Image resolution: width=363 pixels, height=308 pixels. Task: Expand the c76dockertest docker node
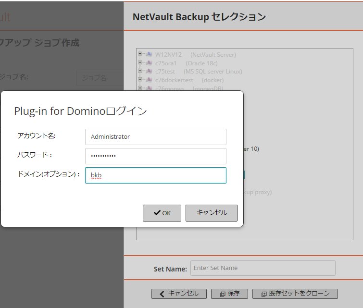pyautogui.click(x=140, y=79)
